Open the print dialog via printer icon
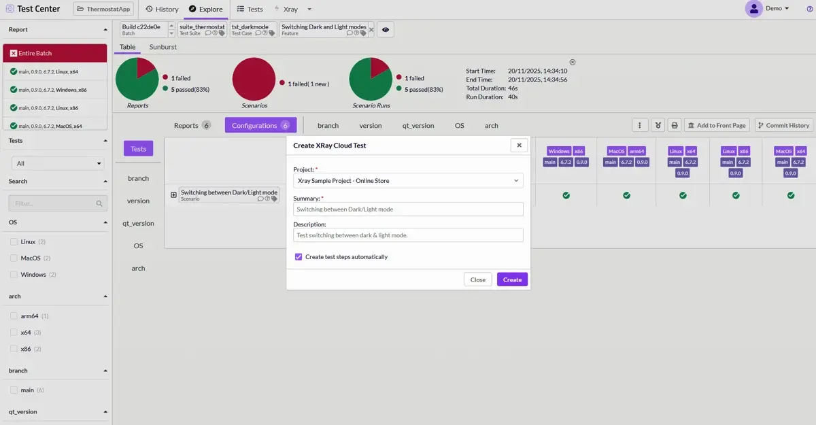The height and width of the screenshot is (425, 816). [673, 125]
